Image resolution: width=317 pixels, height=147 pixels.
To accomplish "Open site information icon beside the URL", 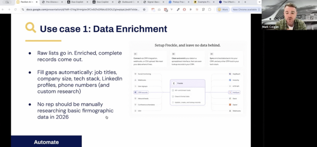I will pyautogui.click(x=23, y=10).
